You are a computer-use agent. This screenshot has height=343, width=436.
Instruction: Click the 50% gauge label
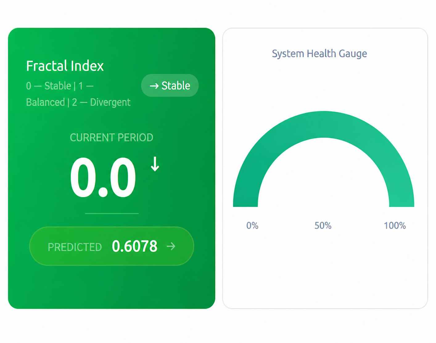click(323, 226)
